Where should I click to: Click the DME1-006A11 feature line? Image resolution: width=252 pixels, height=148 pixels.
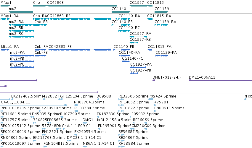(x=220, y=80)
